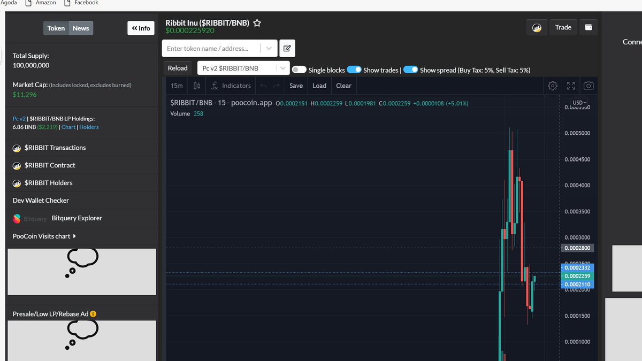Click the upper thought bubble ad banner

click(x=82, y=271)
